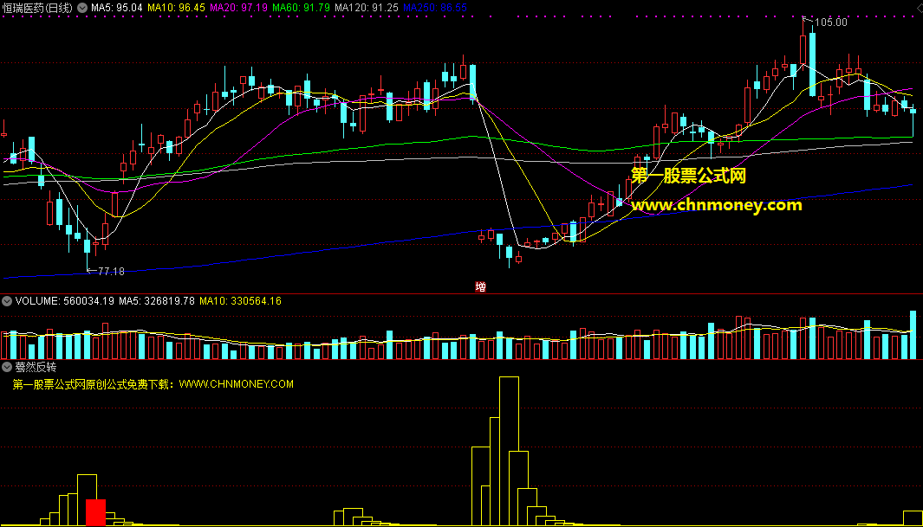This screenshot has width=923, height=527.
Task: Click the tallest yellow indicator bar
Action: click(510, 451)
